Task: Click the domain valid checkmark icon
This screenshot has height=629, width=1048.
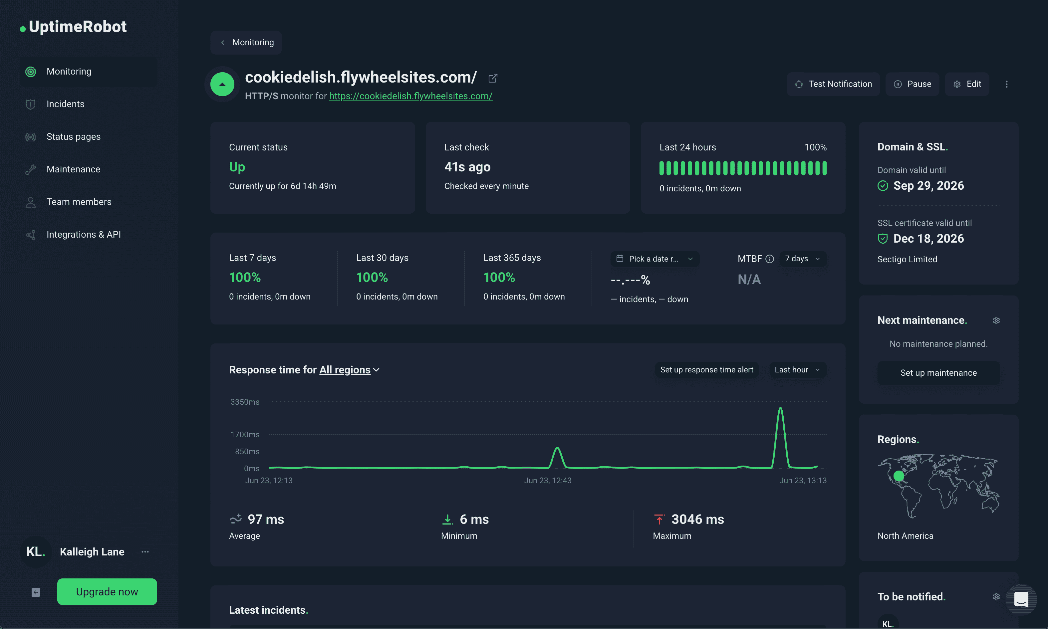Action: 883,186
